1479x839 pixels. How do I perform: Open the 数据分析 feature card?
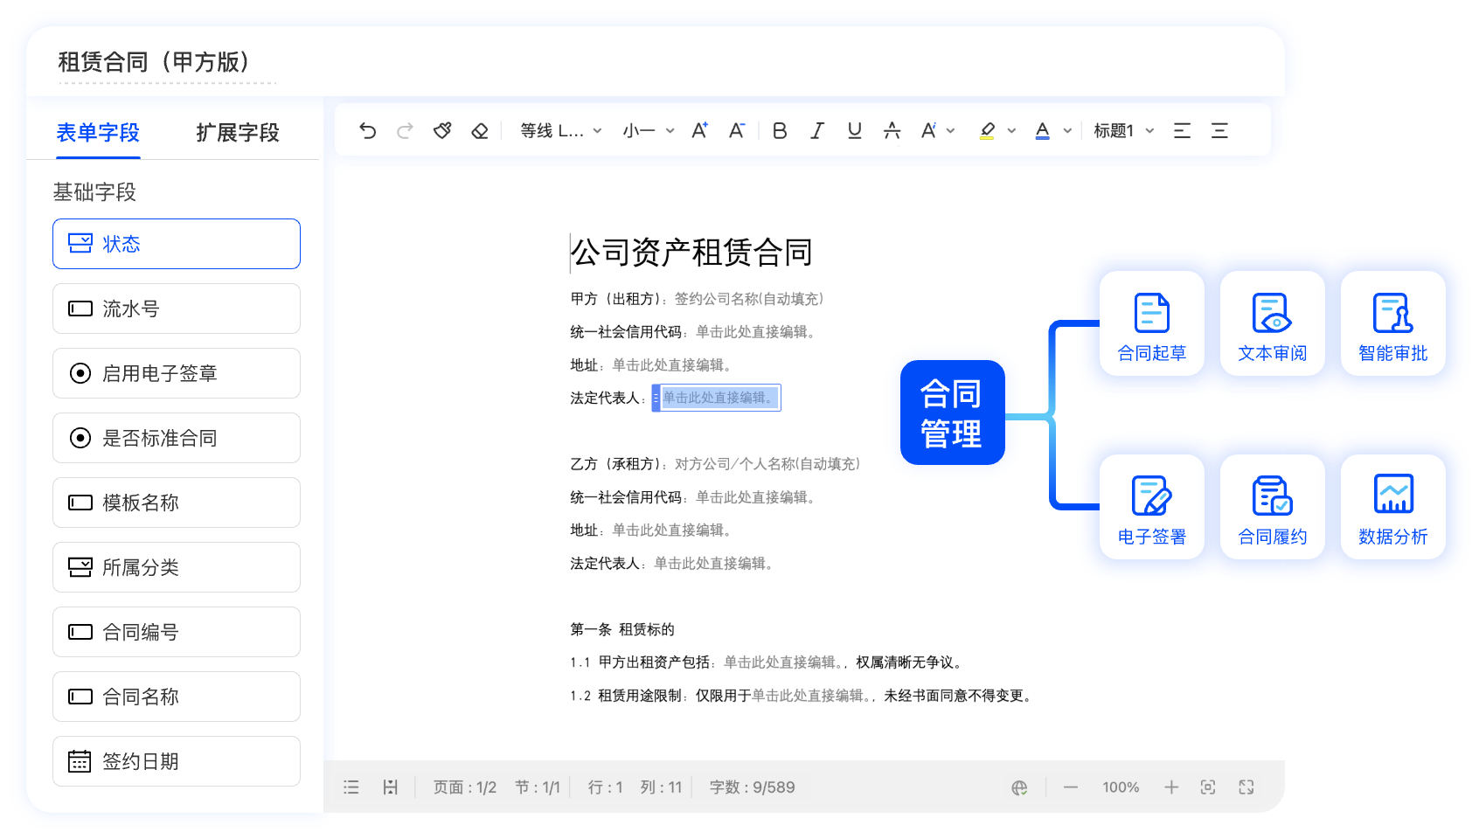coord(1392,508)
